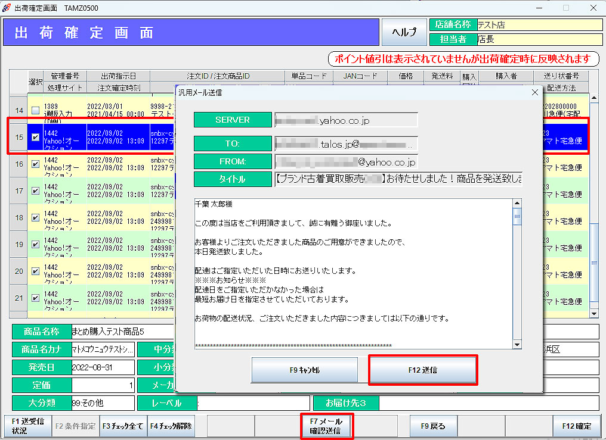Click the TO: address field
The height and width of the screenshot is (440, 606).
(346, 143)
